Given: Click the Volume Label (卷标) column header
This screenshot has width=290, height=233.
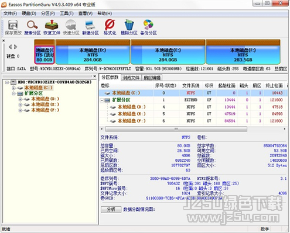Looking at the screenshot, I should 127,86.
